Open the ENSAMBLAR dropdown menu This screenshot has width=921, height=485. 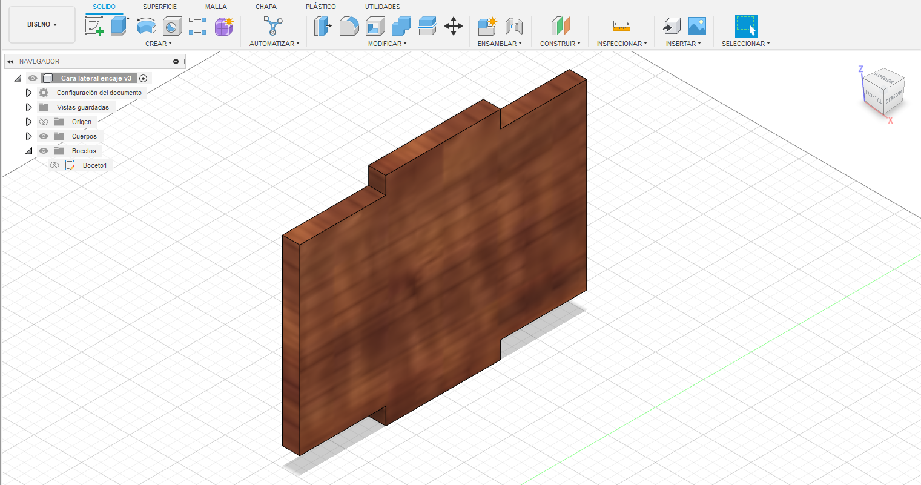[x=500, y=44]
